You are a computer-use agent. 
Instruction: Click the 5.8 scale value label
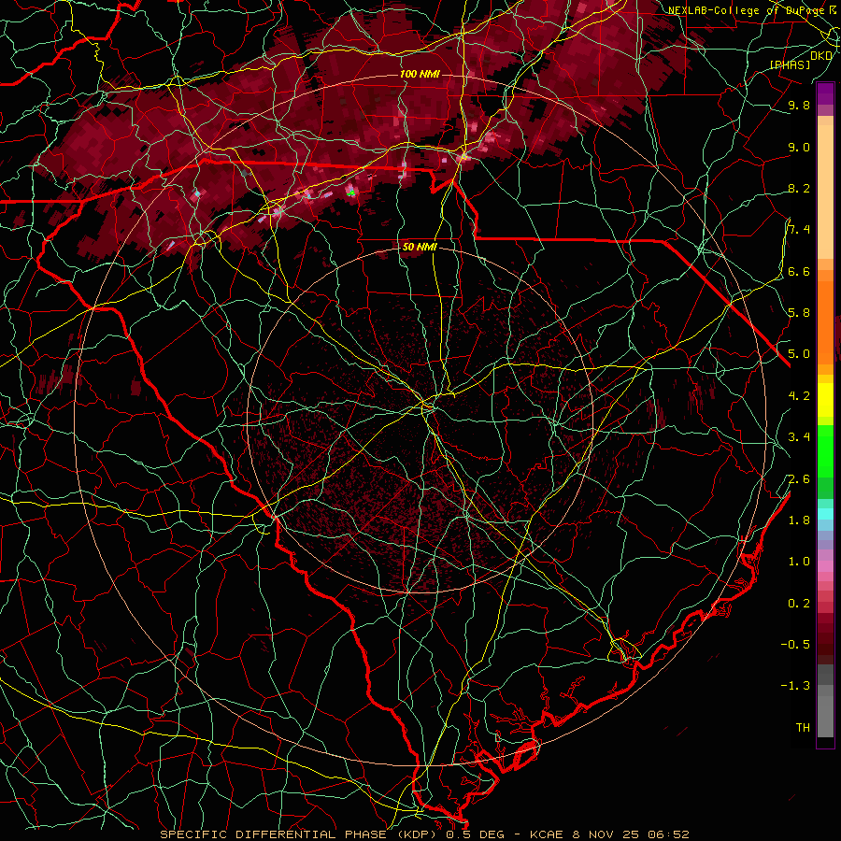click(799, 312)
